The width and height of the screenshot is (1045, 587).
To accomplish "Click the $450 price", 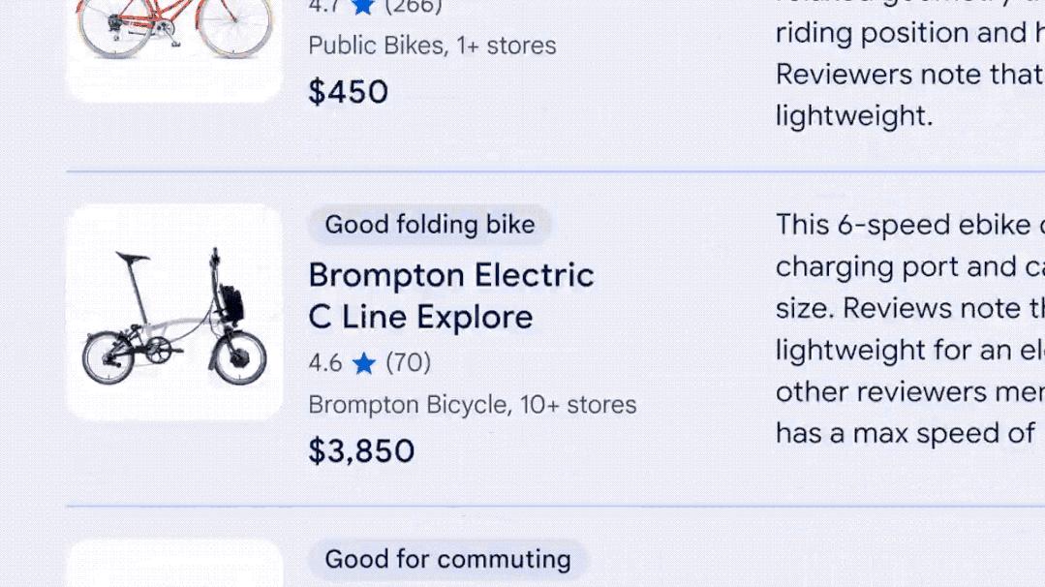I will pos(348,92).
